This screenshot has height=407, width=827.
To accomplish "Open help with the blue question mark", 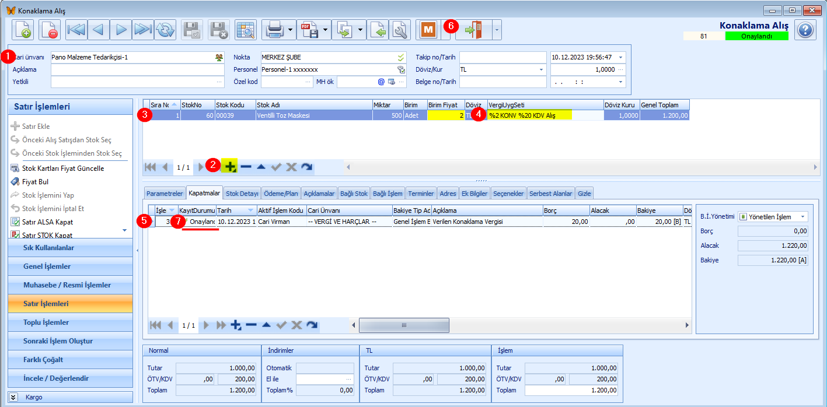I will [805, 29].
